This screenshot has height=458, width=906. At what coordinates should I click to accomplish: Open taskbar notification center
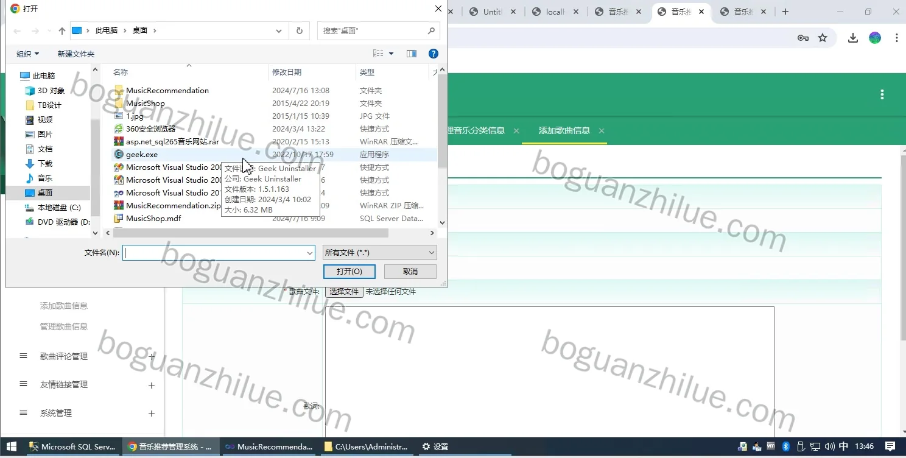click(x=890, y=447)
